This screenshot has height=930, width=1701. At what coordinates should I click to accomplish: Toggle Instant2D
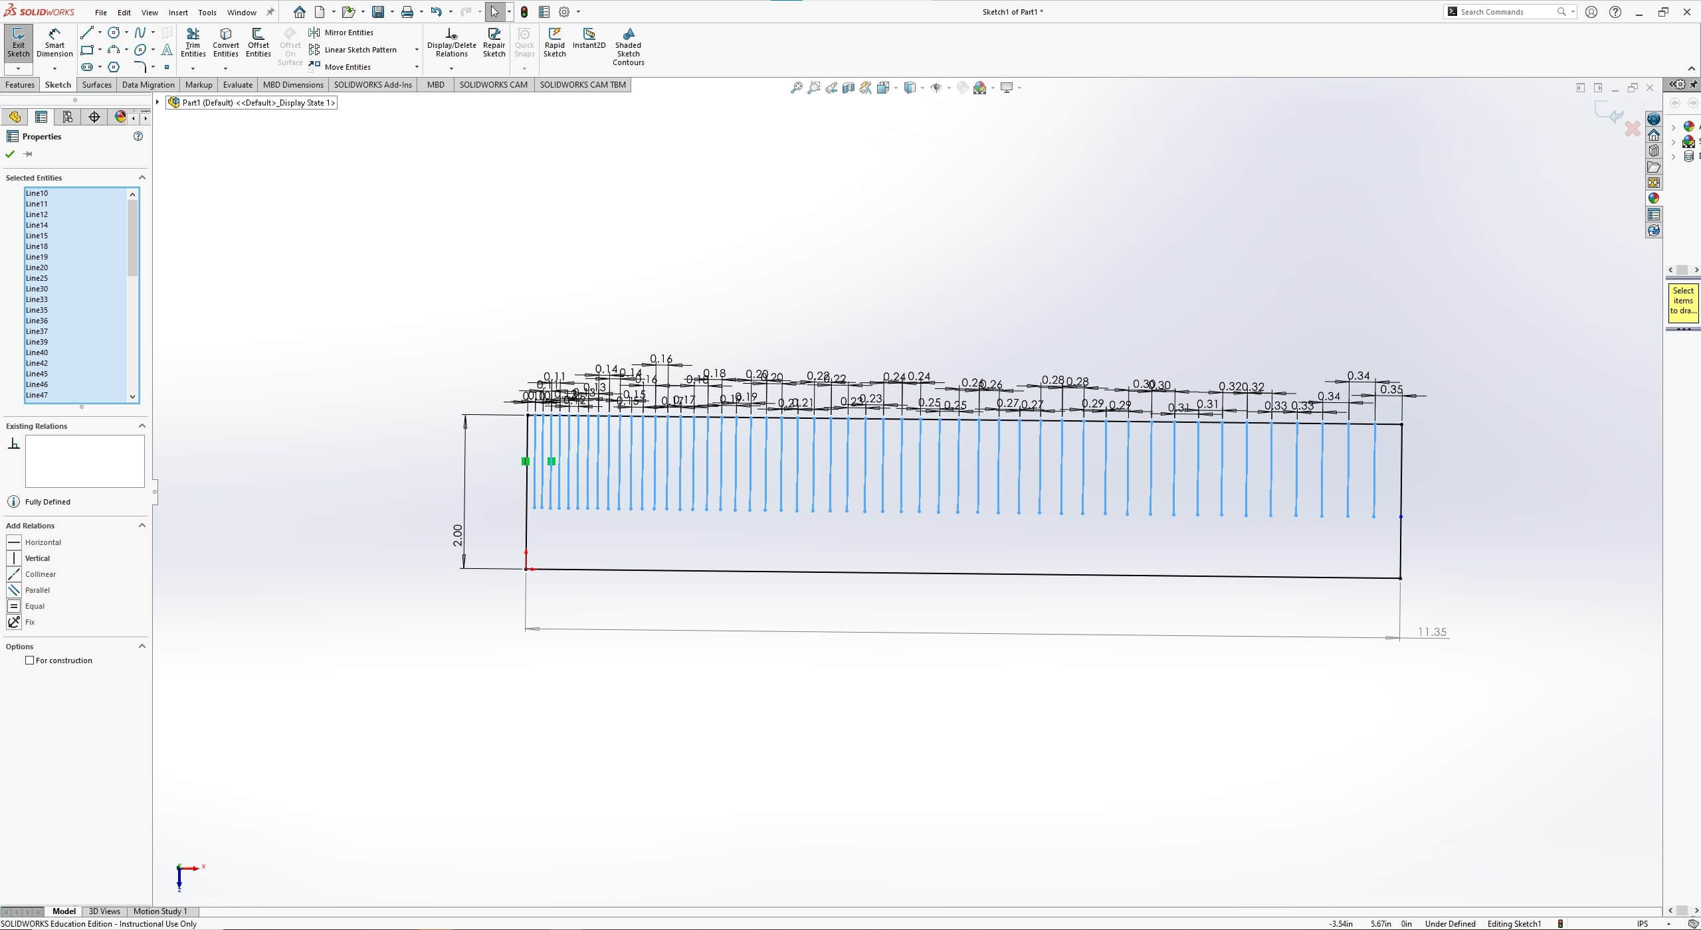[x=589, y=39]
